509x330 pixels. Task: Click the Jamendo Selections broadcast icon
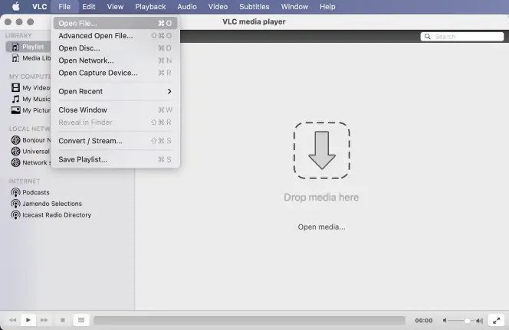[x=15, y=204]
